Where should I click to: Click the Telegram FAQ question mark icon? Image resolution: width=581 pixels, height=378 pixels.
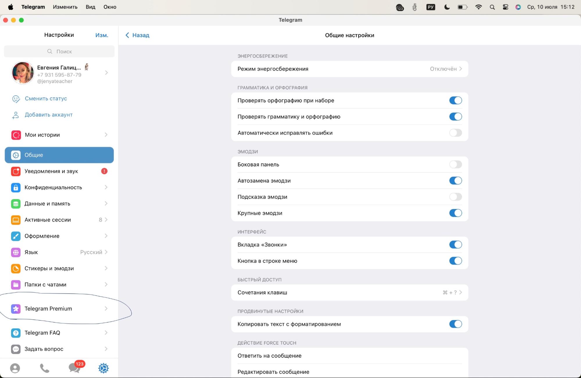click(x=16, y=333)
